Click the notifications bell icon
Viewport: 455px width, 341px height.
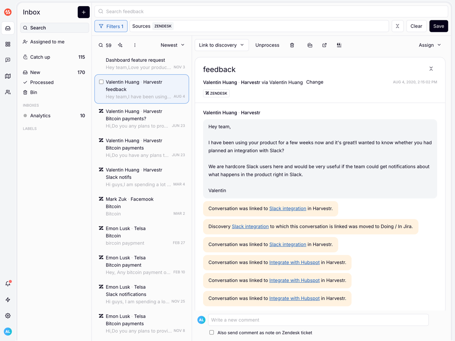[8, 284]
